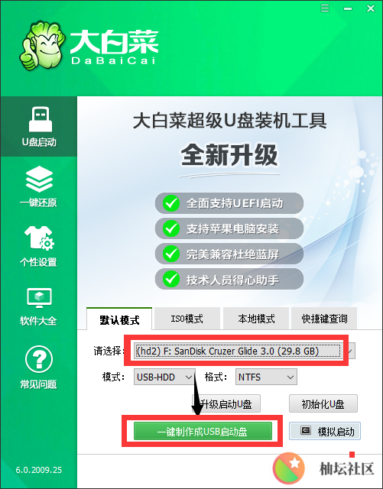Screen dimensions: 383x489
Task: Open 常见问题 question mark icon
Action: point(39,359)
